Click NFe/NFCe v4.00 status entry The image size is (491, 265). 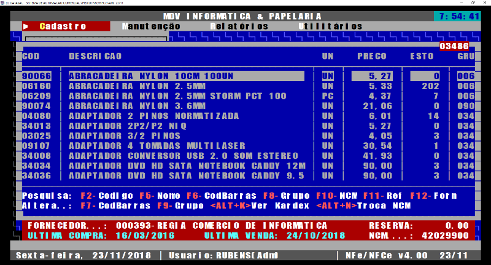(x=387, y=256)
